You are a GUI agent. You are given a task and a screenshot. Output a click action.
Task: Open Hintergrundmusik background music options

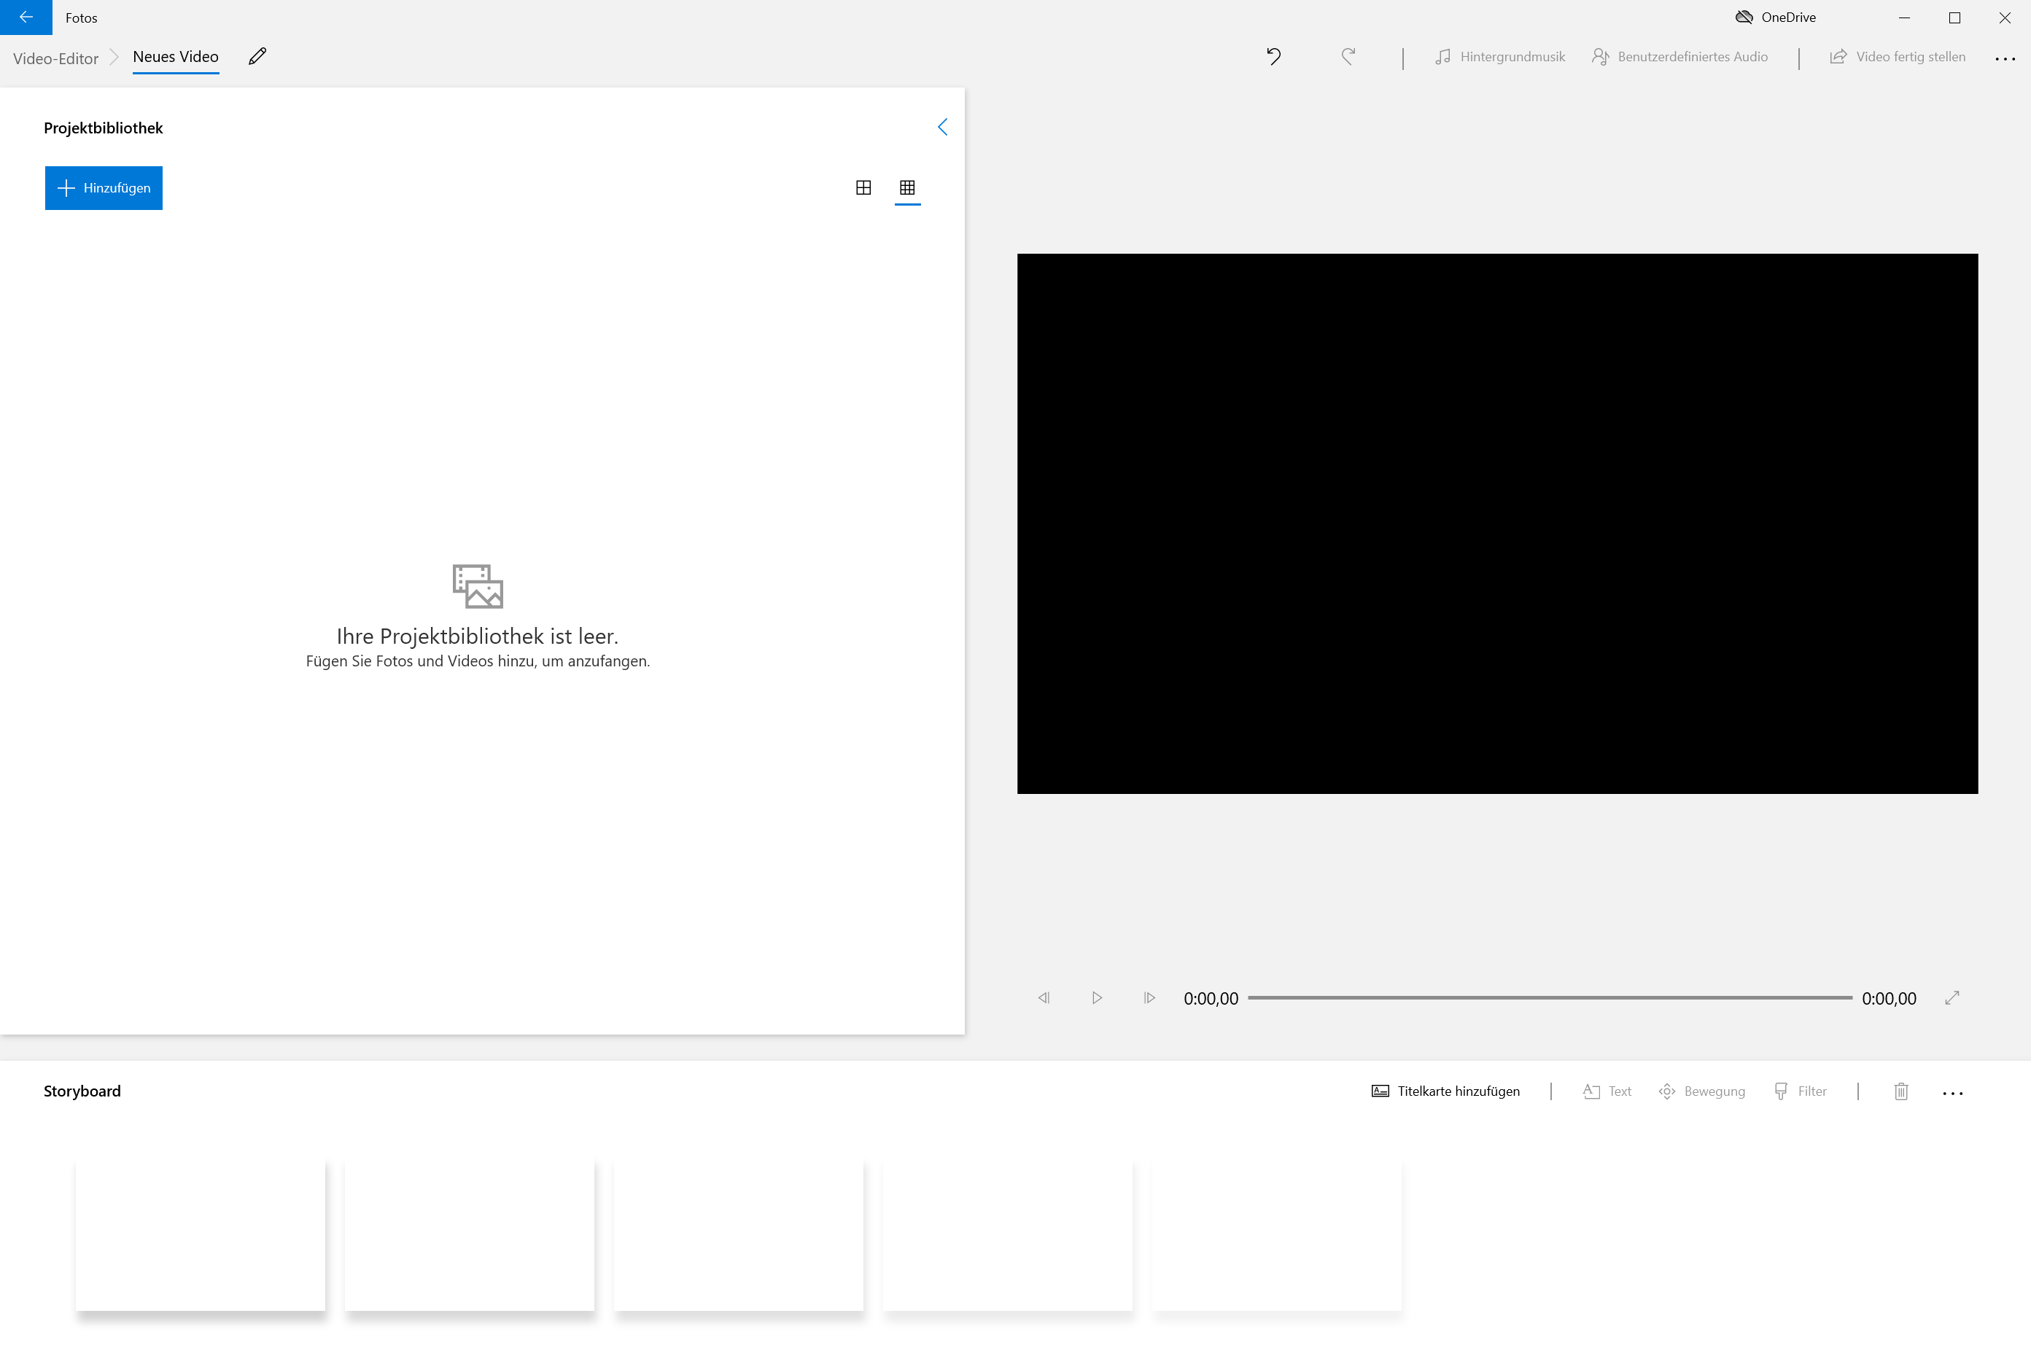point(1500,57)
